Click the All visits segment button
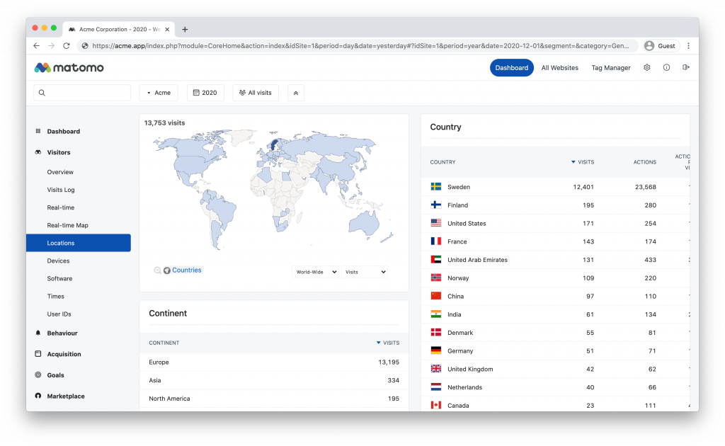 [x=255, y=93]
